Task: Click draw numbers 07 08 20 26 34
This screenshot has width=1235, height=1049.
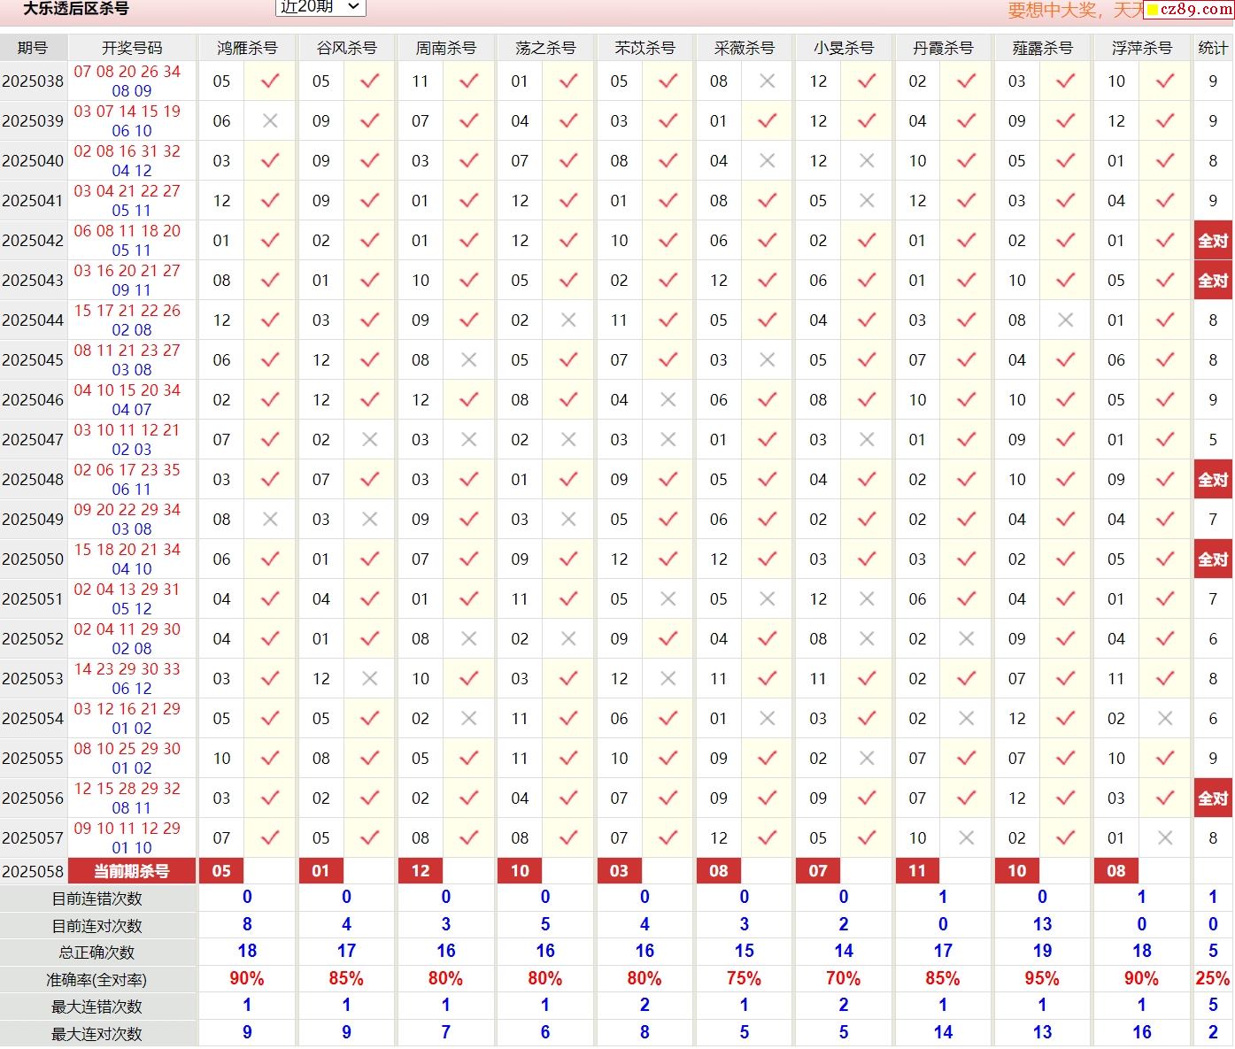Action: coord(127,71)
